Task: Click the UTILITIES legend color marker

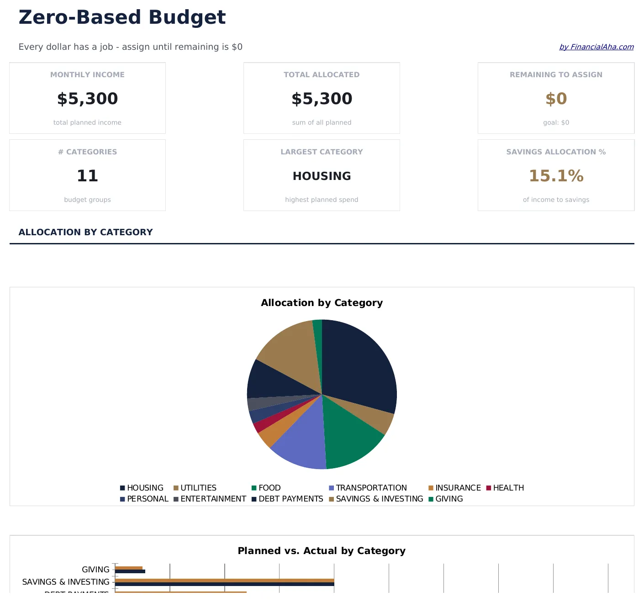Action: click(x=176, y=487)
